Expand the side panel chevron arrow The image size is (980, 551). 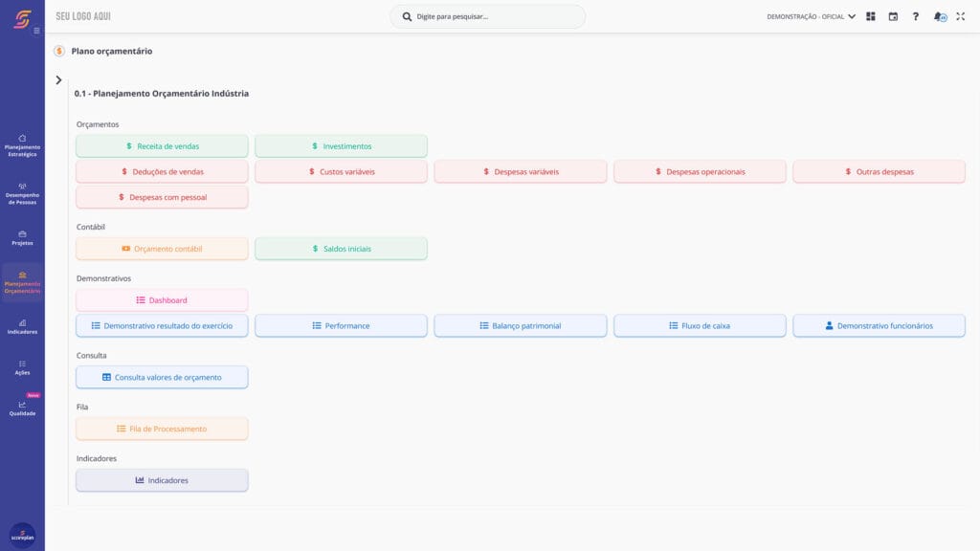point(58,80)
